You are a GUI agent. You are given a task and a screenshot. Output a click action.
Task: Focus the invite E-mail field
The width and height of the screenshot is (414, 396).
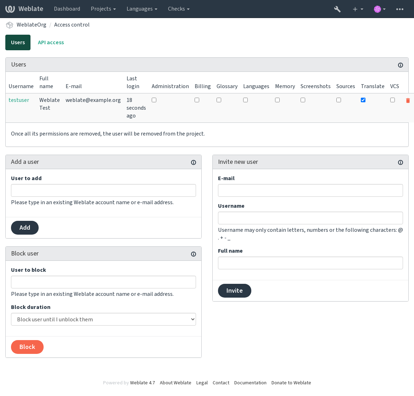(x=310, y=190)
